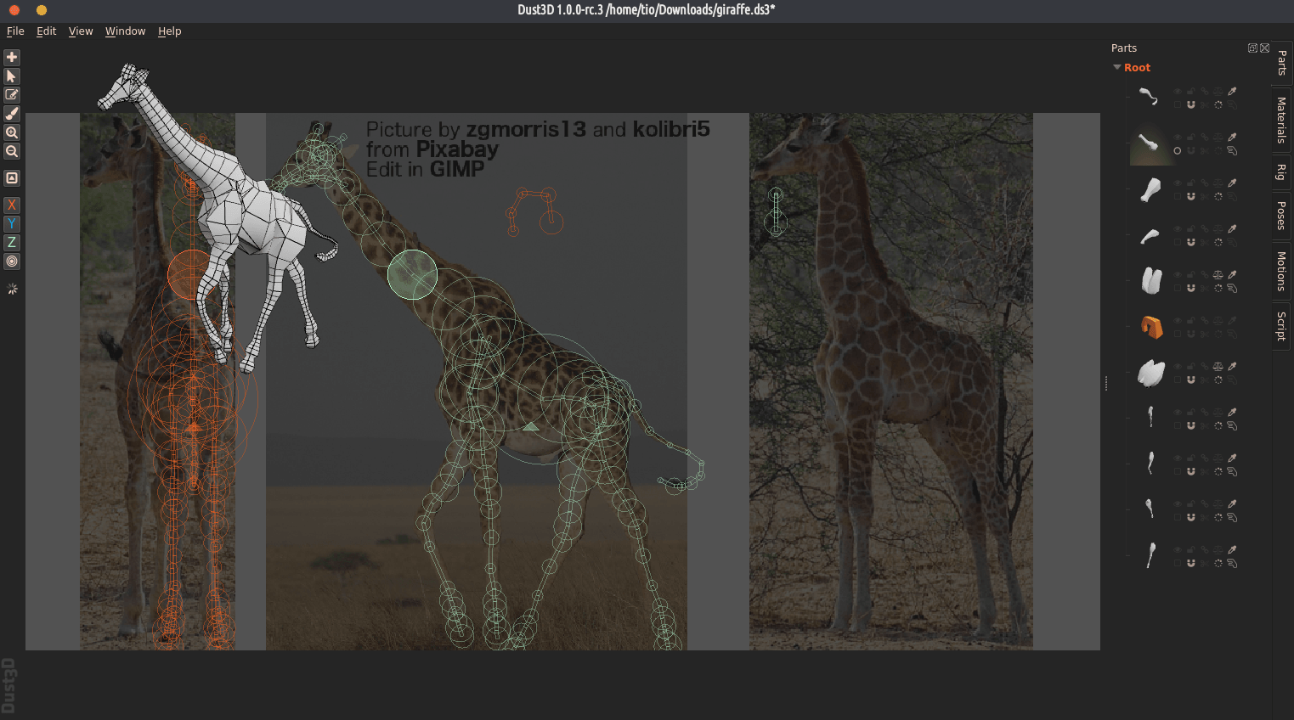
Task: Open the Edit menu
Action: click(x=46, y=31)
